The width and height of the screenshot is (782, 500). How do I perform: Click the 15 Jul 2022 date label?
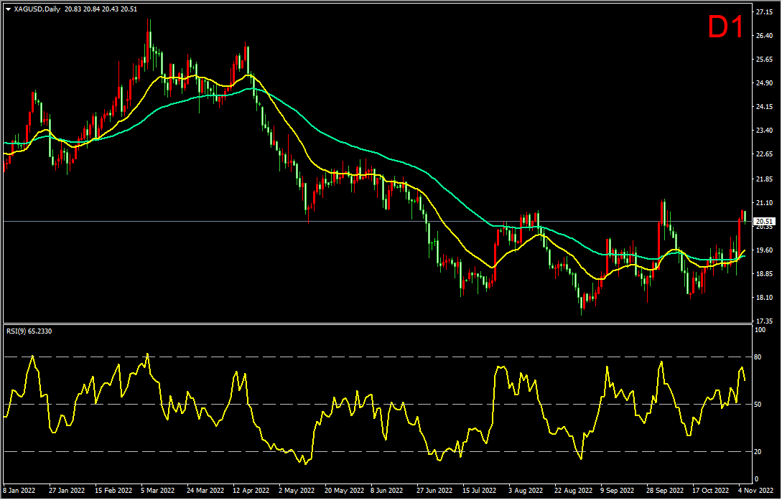point(479,491)
